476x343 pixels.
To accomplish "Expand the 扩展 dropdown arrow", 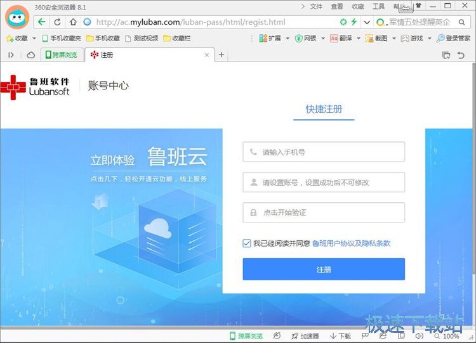I will [x=287, y=39].
